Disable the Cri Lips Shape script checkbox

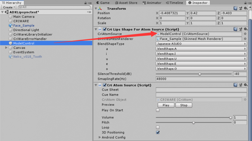105,29
